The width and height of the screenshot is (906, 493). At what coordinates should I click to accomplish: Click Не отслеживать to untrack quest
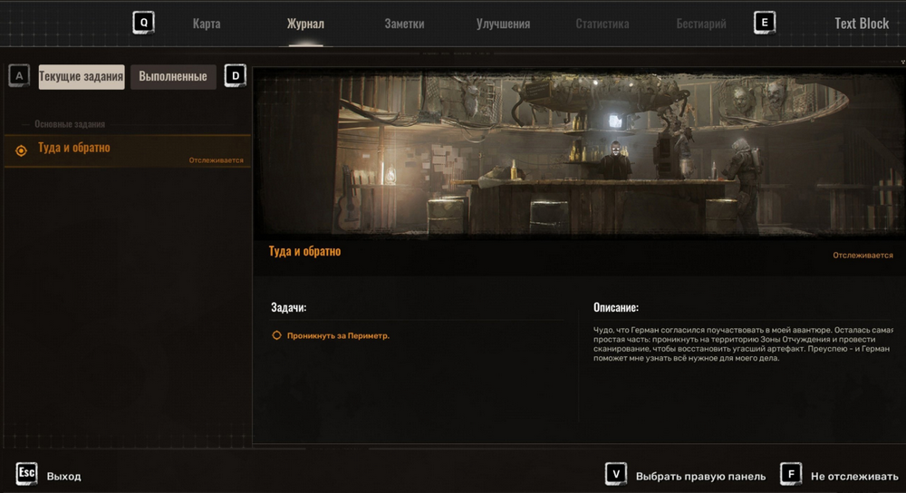tap(854, 477)
